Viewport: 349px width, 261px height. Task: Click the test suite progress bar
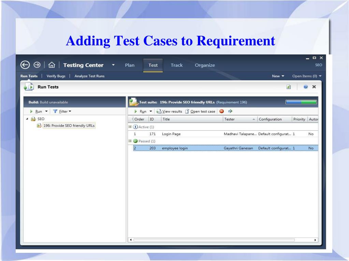click(x=301, y=102)
